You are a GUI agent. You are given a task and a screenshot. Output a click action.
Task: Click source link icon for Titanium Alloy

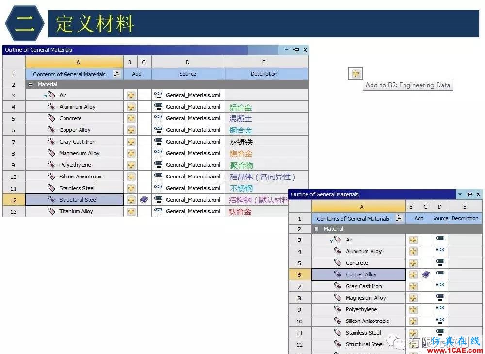pyautogui.click(x=159, y=211)
